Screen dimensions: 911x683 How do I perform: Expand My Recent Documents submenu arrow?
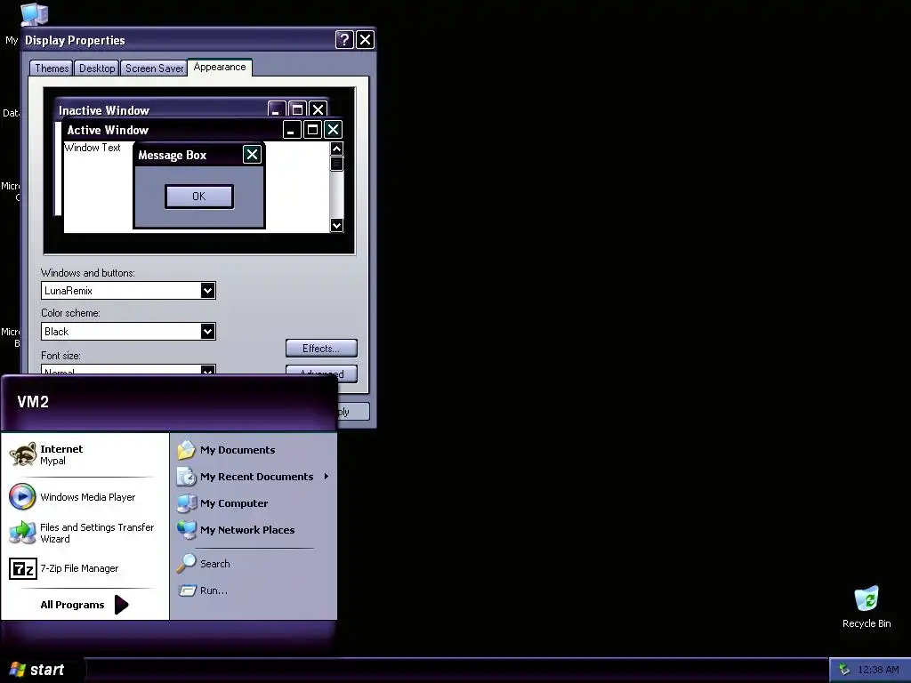click(326, 477)
